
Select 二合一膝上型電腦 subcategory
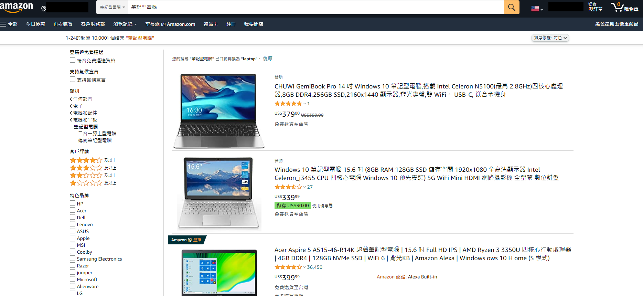pos(97,134)
